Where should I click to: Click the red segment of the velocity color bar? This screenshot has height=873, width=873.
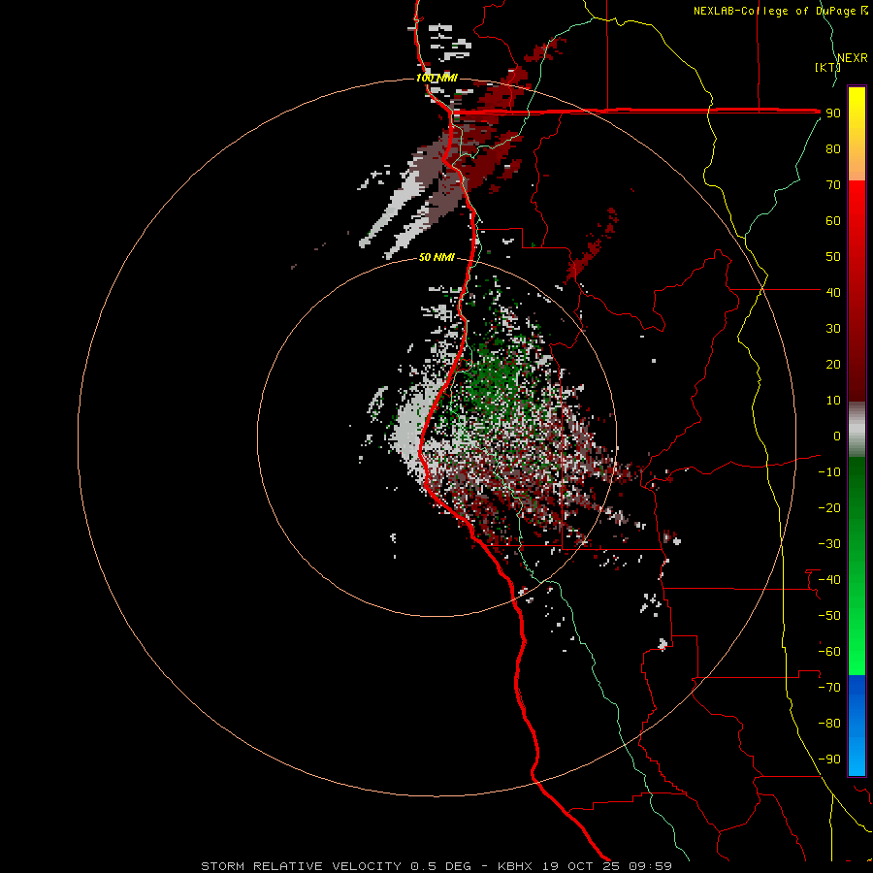(857, 291)
